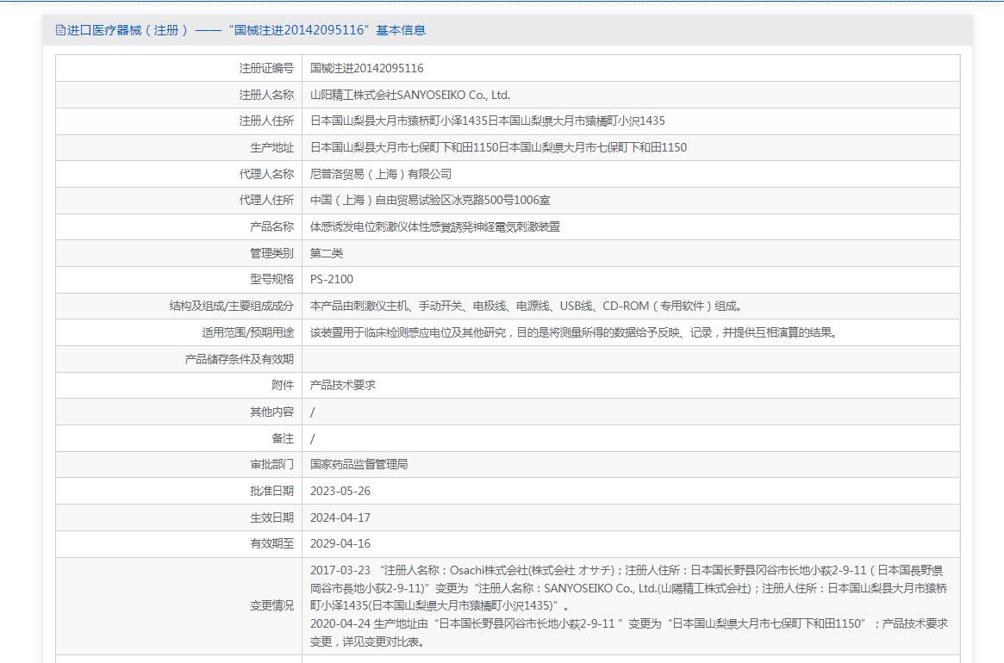Click the 附件 label

pyautogui.click(x=283, y=385)
